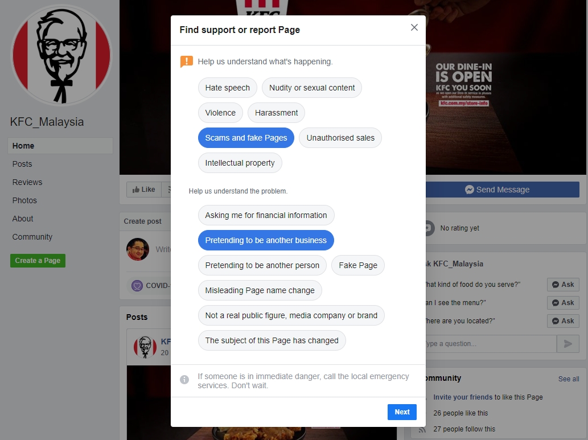Viewport: 588px width, 440px height.
Task: Select Misleading Page name change
Action: point(260,290)
